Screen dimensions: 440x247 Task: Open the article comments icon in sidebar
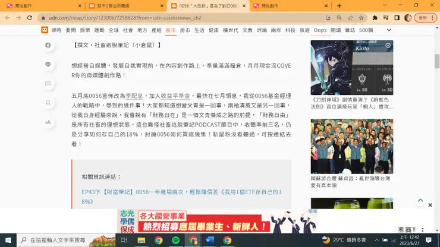click(x=48, y=84)
